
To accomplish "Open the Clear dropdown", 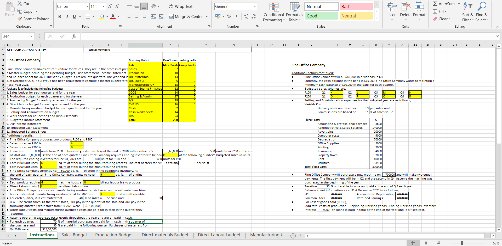I will click(x=442, y=19).
